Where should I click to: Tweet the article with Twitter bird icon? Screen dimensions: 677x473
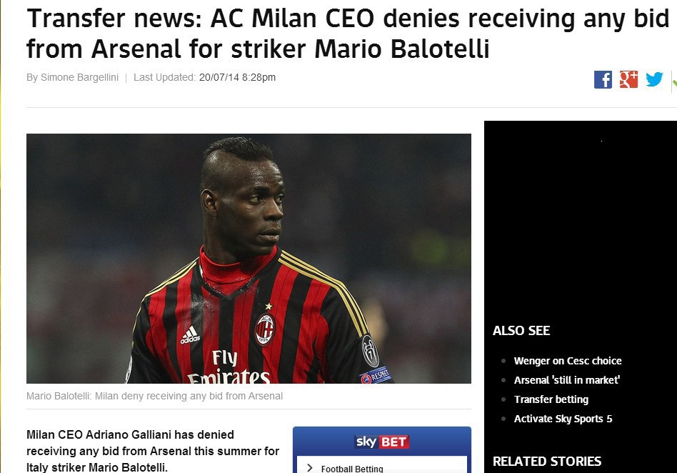coord(654,79)
